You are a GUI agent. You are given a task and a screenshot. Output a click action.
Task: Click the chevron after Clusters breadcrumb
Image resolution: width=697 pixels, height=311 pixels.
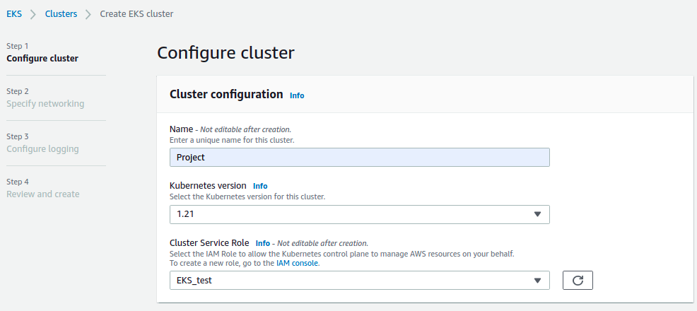pos(88,14)
